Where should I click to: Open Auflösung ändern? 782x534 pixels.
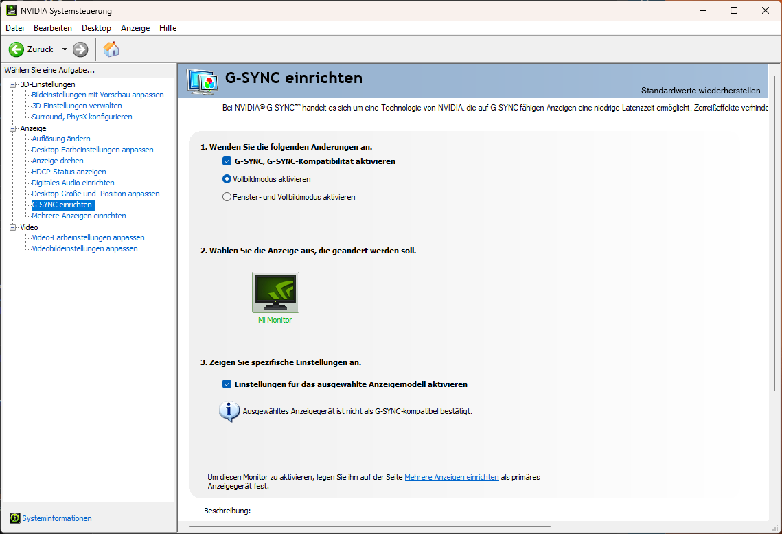click(x=61, y=139)
